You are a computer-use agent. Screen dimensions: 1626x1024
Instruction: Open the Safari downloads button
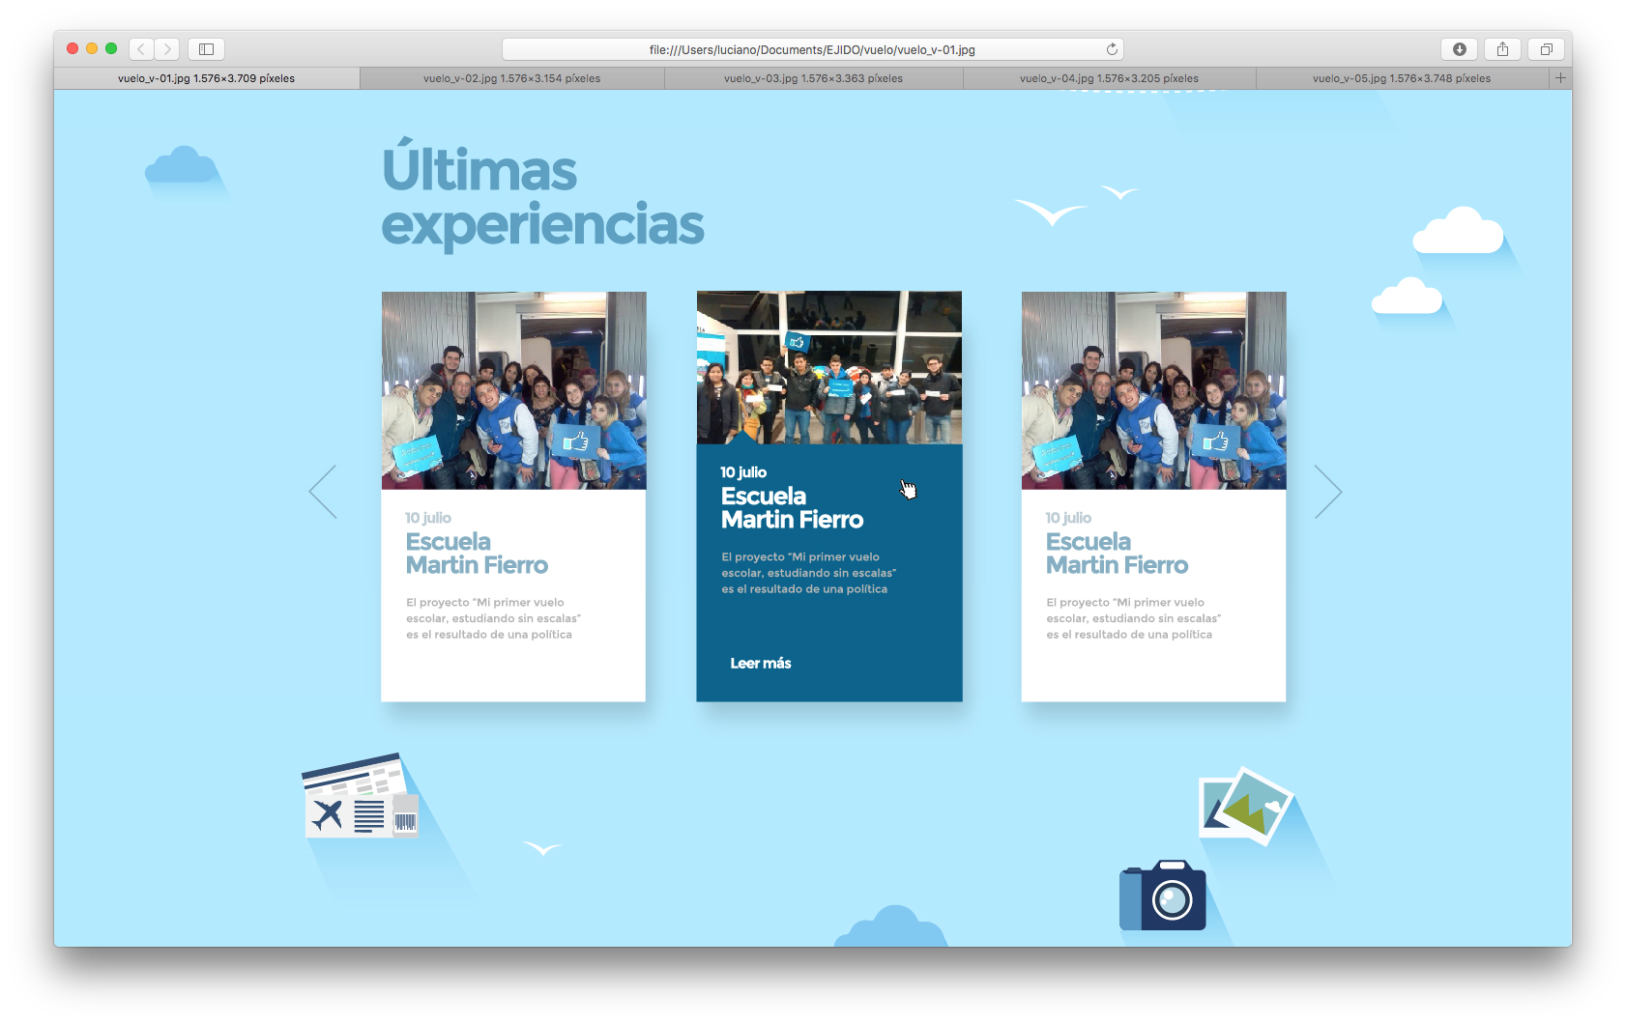1459,49
